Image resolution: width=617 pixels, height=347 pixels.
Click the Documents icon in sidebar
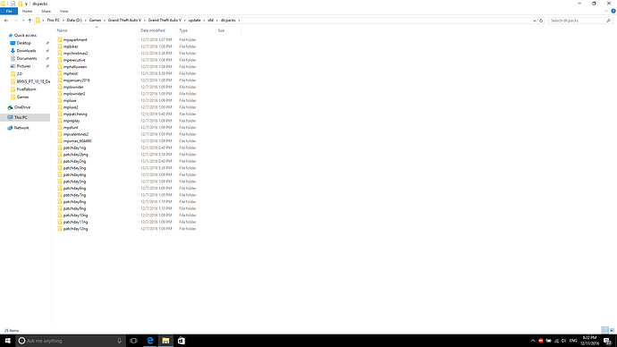point(13,58)
